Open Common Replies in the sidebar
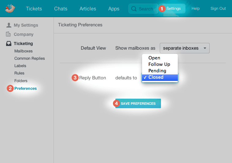This screenshot has height=163, width=232. [29, 59]
